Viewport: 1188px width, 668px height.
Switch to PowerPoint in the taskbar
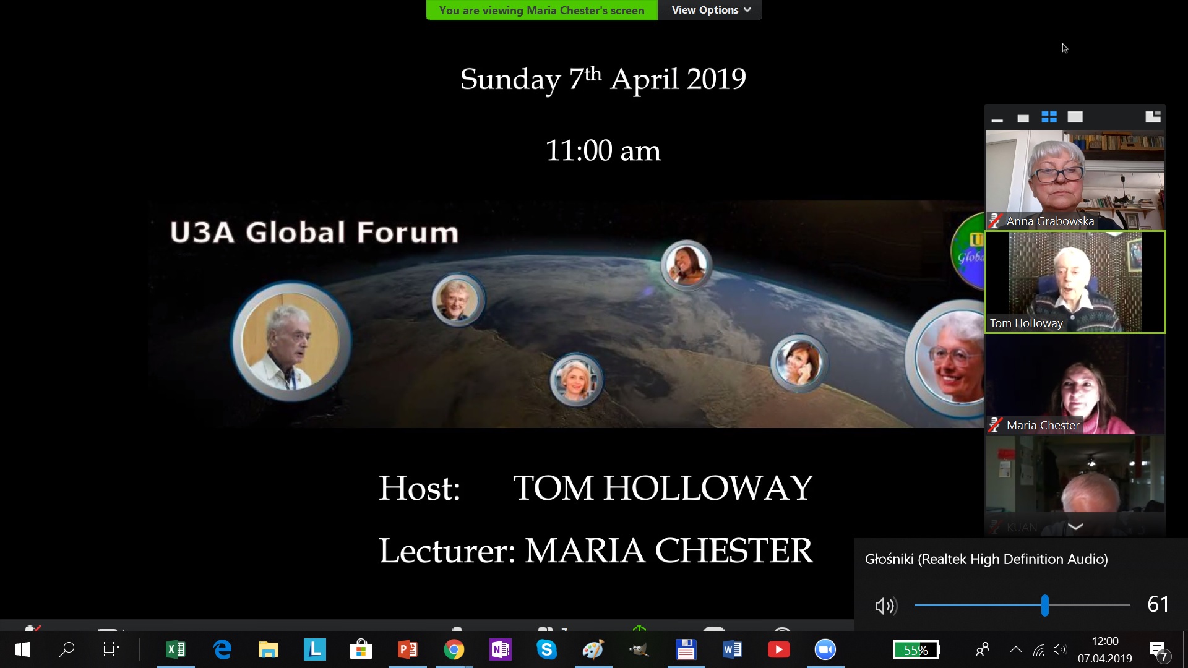[408, 649]
